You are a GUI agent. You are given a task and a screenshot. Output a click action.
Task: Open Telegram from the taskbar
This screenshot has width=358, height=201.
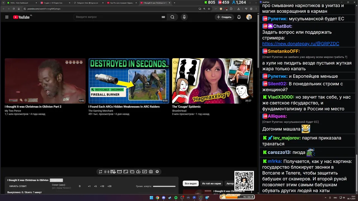pyautogui.click(x=207, y=198)
